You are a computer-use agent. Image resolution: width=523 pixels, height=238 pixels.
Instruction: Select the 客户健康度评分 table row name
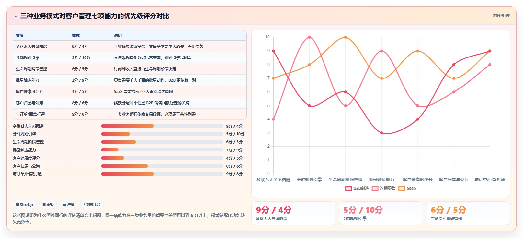pos(29,92)
